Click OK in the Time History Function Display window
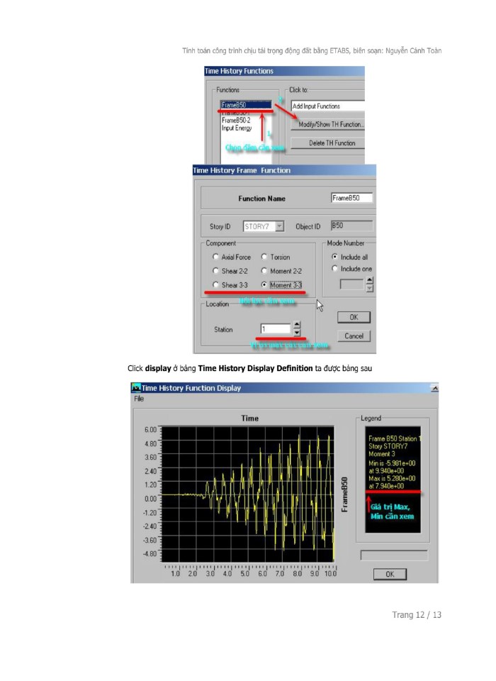 tap(390, 575)
